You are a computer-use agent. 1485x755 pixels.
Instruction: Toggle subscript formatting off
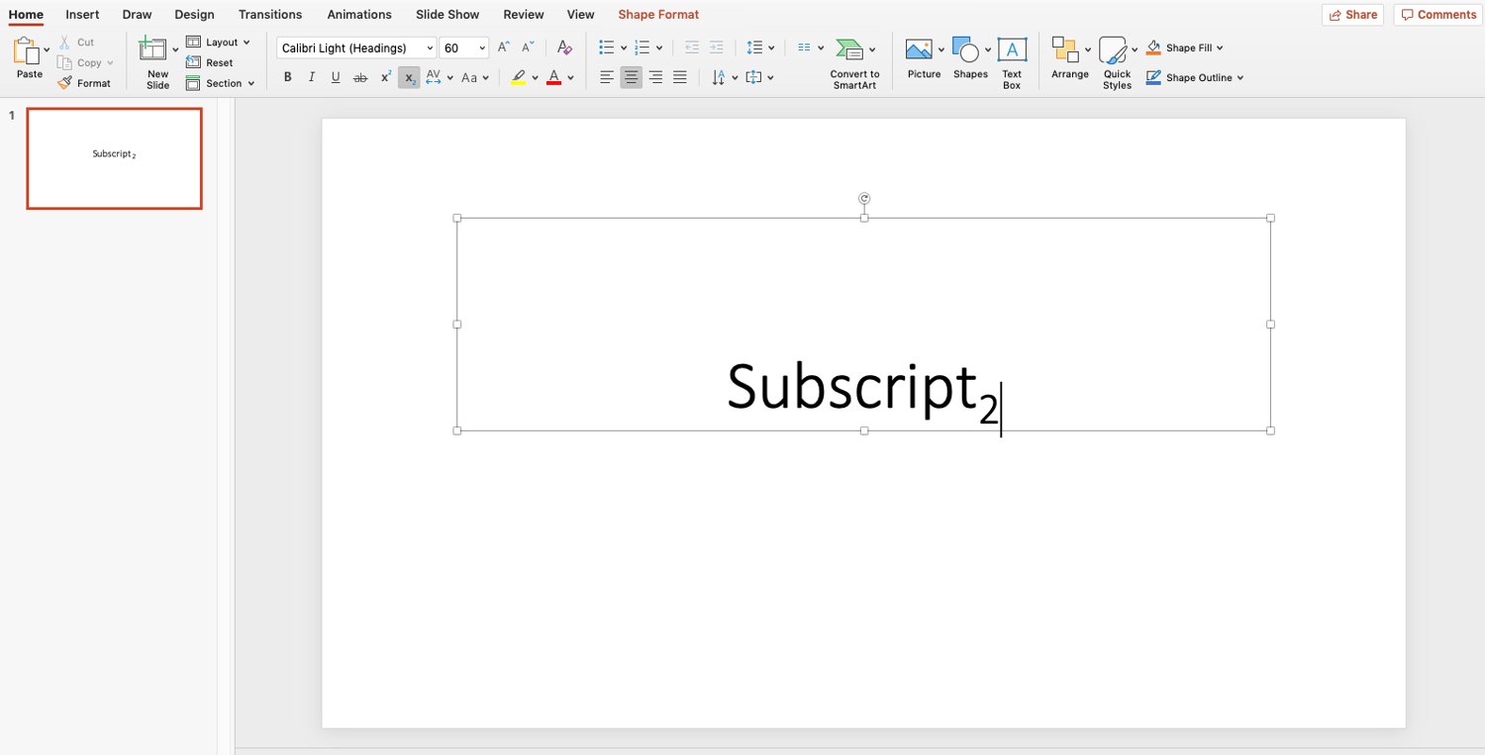409,76
